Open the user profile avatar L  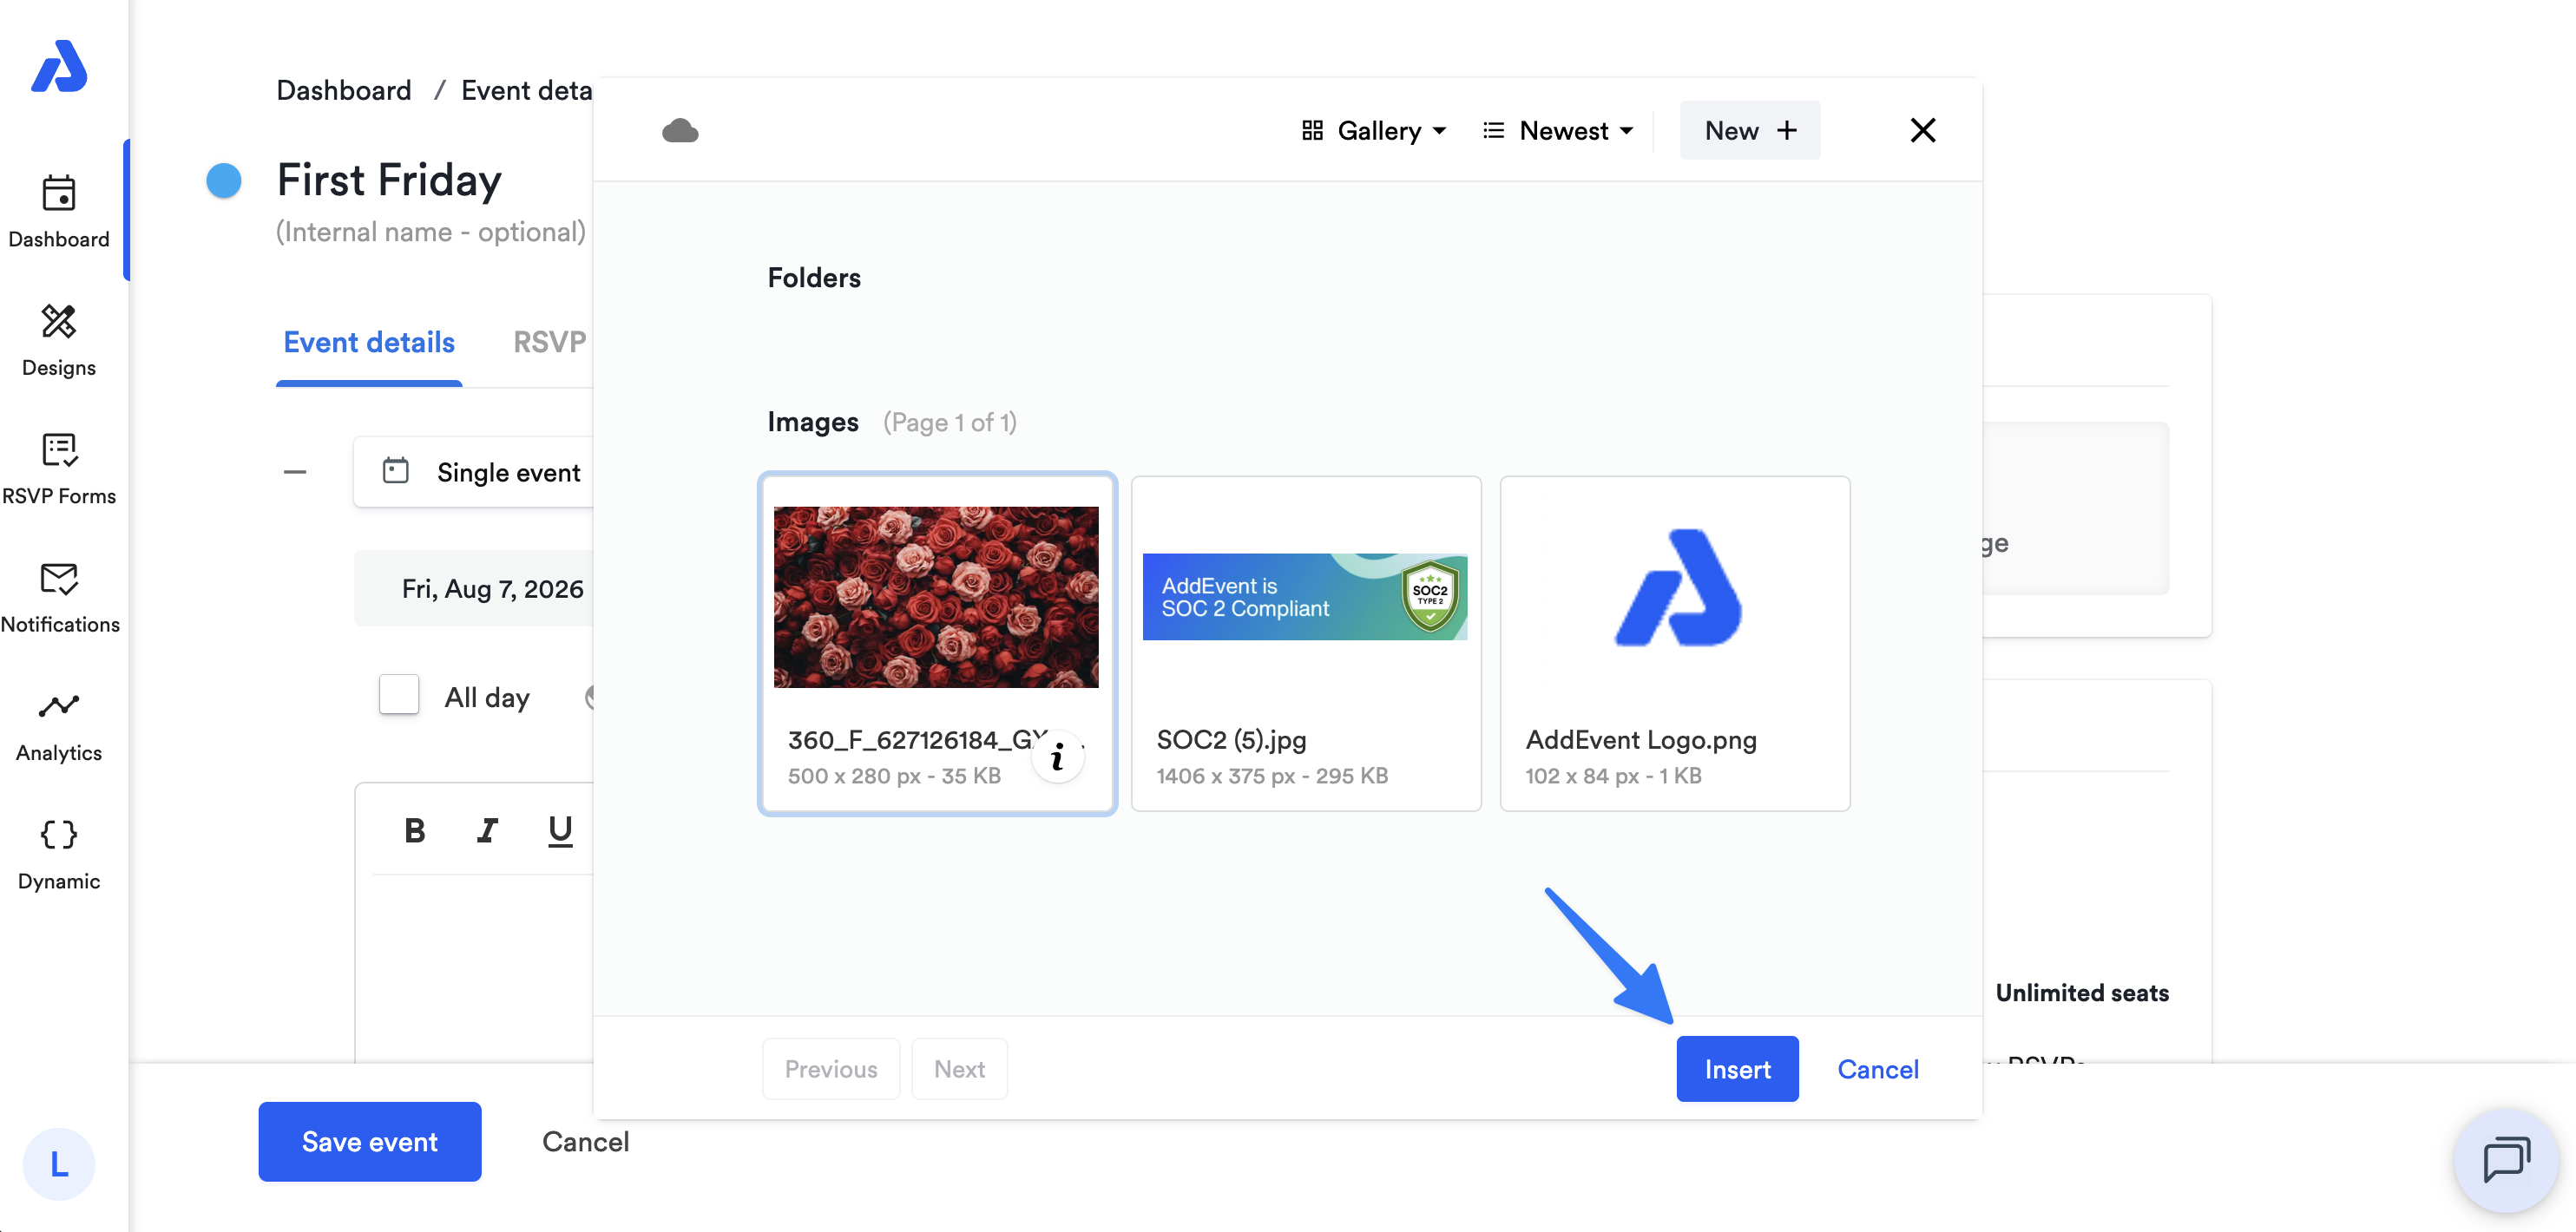coord(59,1164)
